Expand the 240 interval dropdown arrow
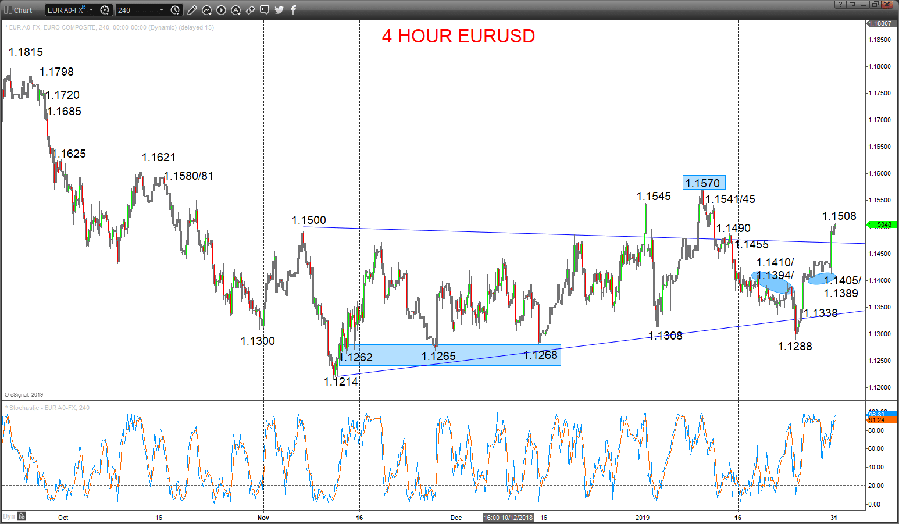The image size is (899, 524). (162, 10)
